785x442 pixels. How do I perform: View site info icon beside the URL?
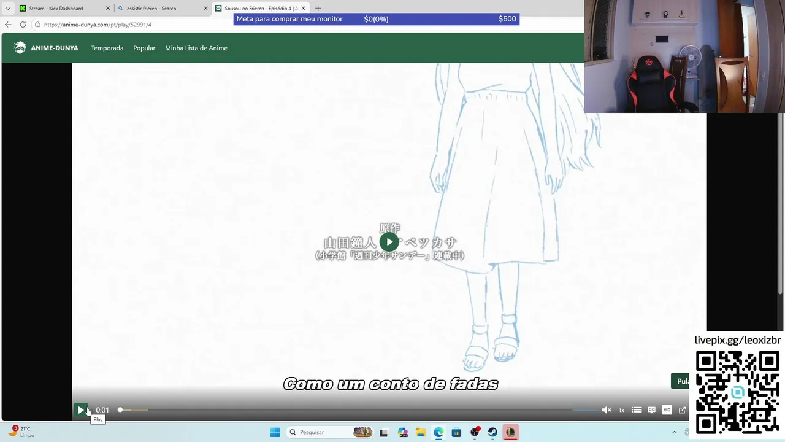[37, 25]
